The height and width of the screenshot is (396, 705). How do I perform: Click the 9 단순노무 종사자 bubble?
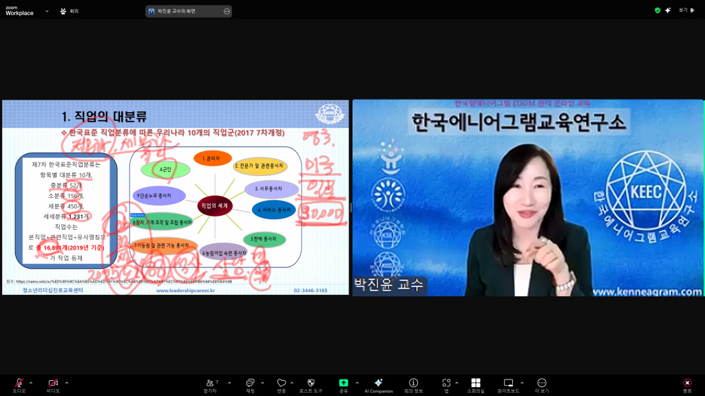click(x=159, y=196)
